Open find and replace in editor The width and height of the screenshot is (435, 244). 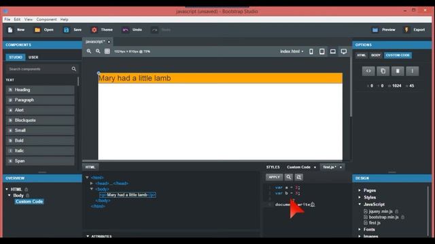299,177
